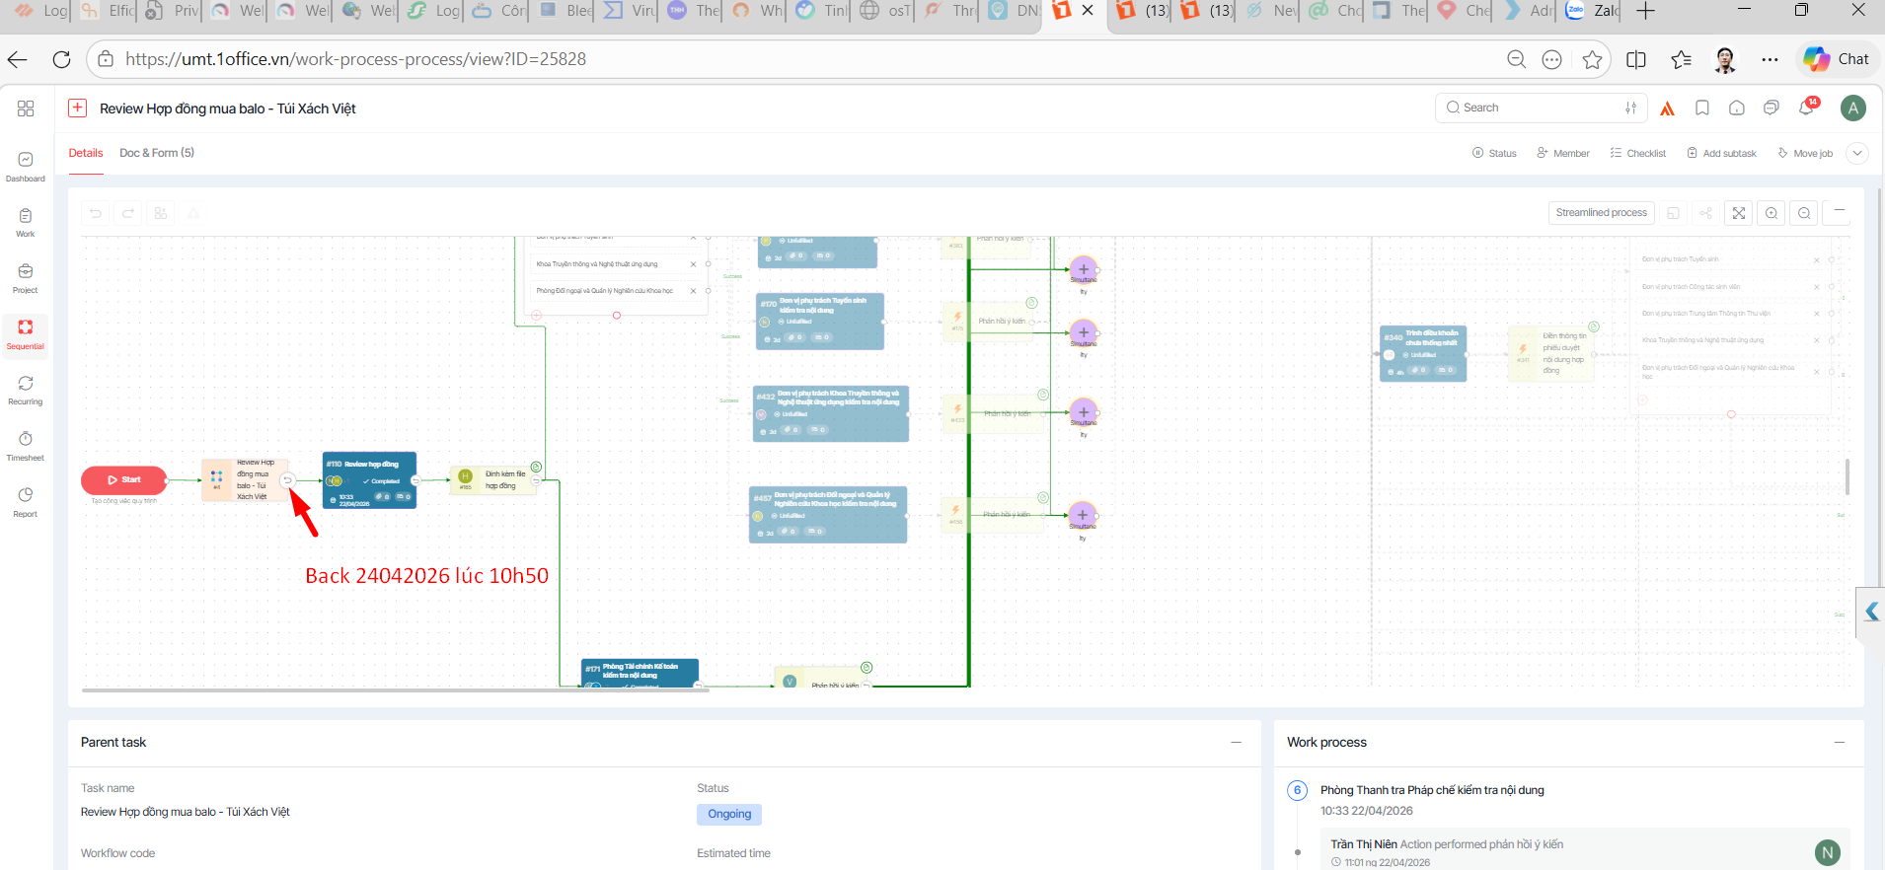
Task: Expand the more actions chevron dropdown
Action: (1857, 153)
